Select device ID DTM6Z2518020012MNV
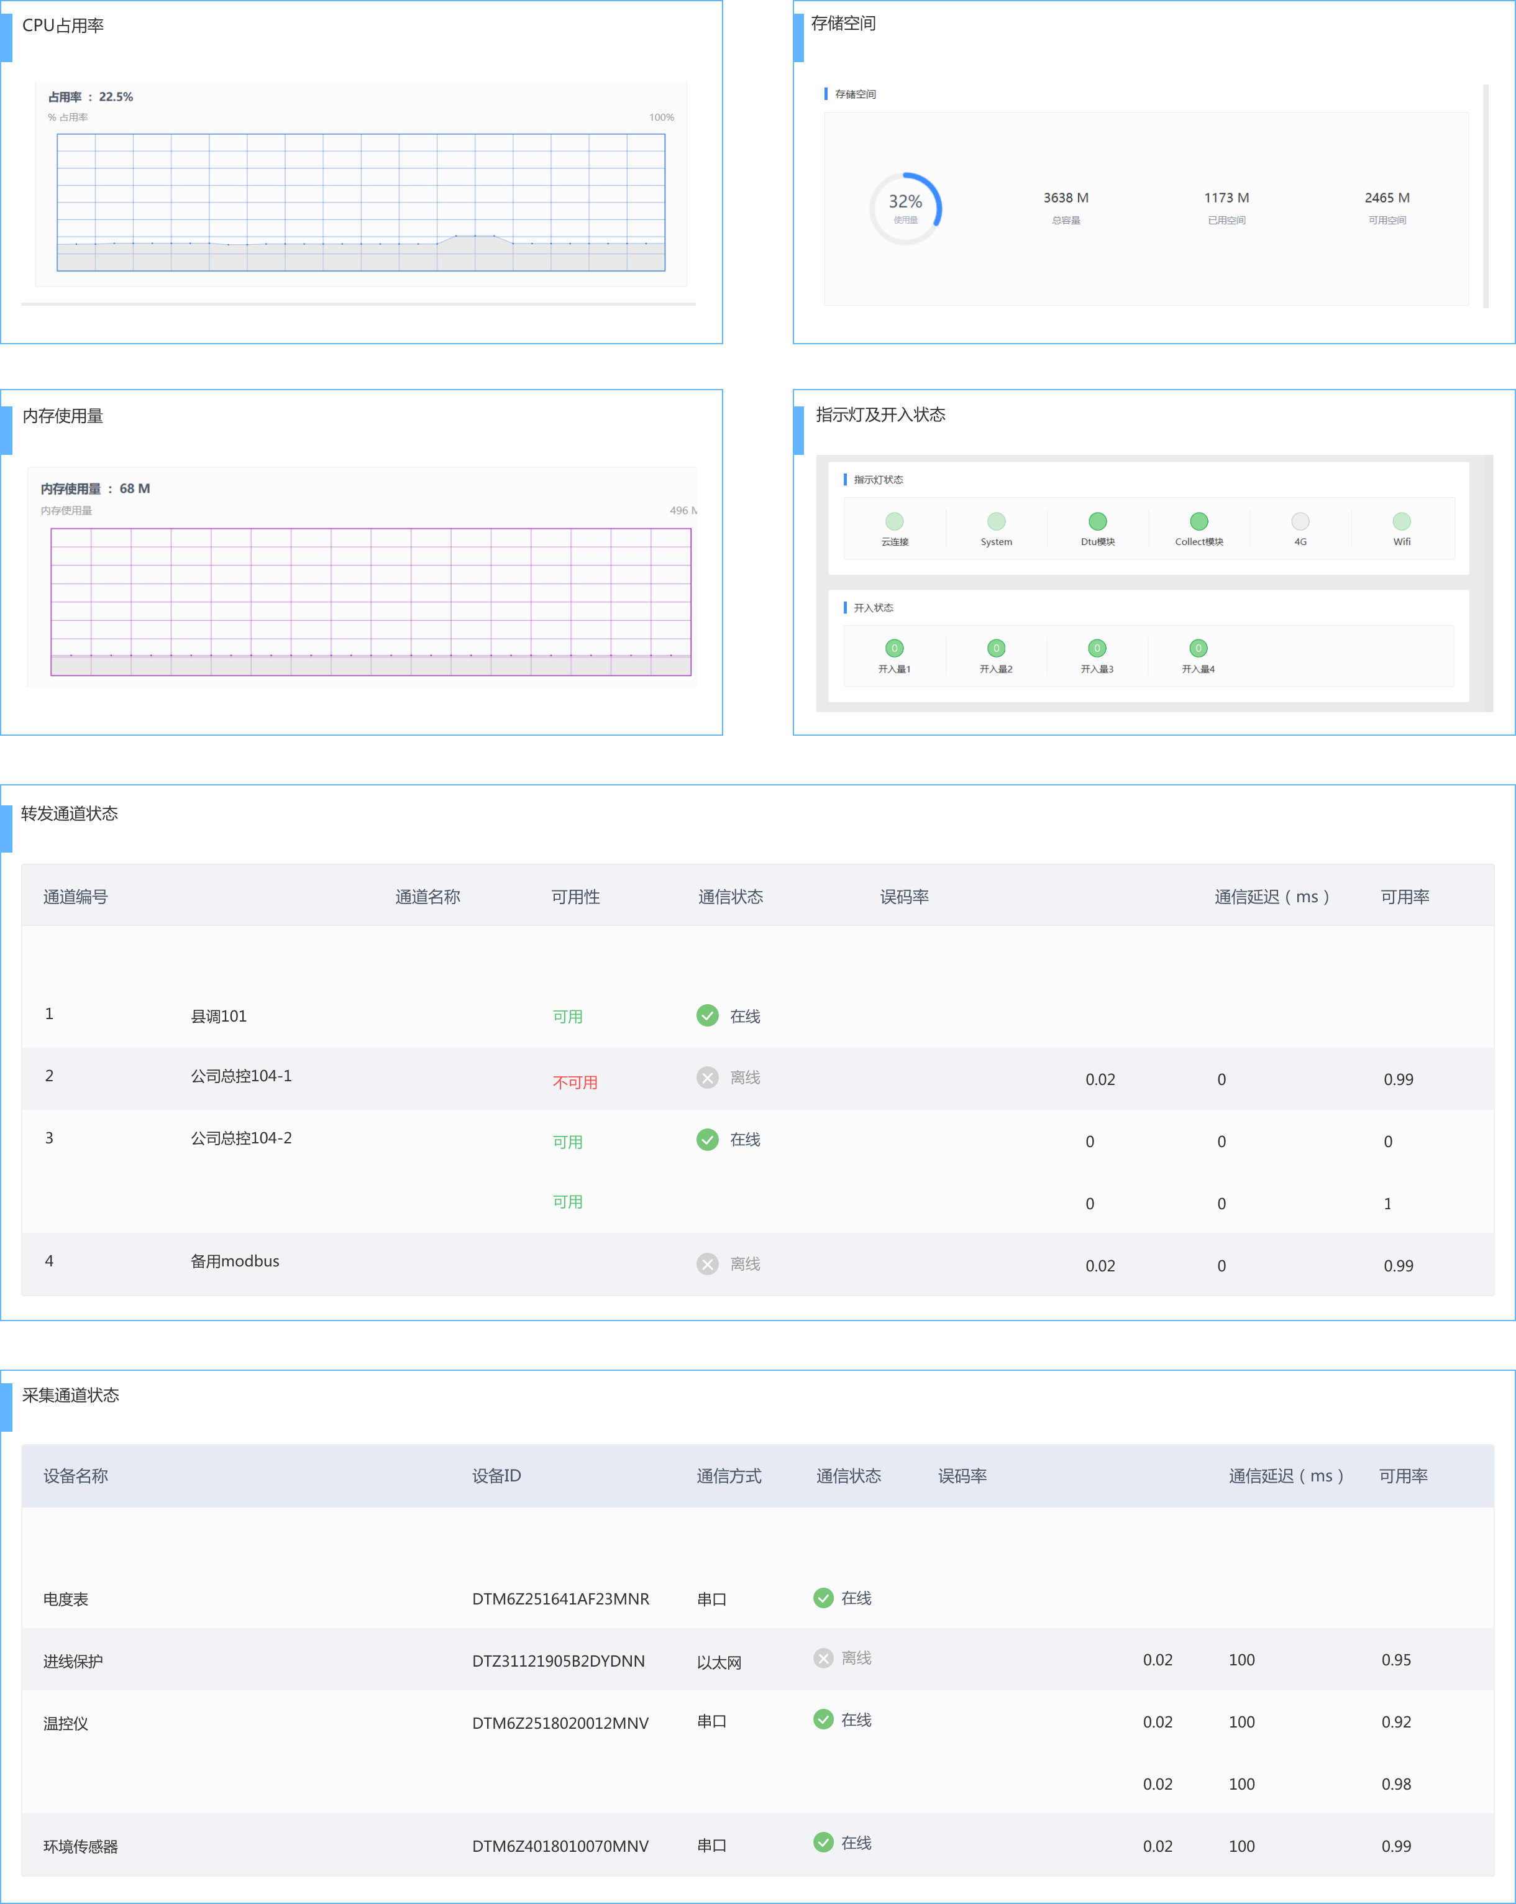The image size is (1516, 1904). [x=560, y=1723]
